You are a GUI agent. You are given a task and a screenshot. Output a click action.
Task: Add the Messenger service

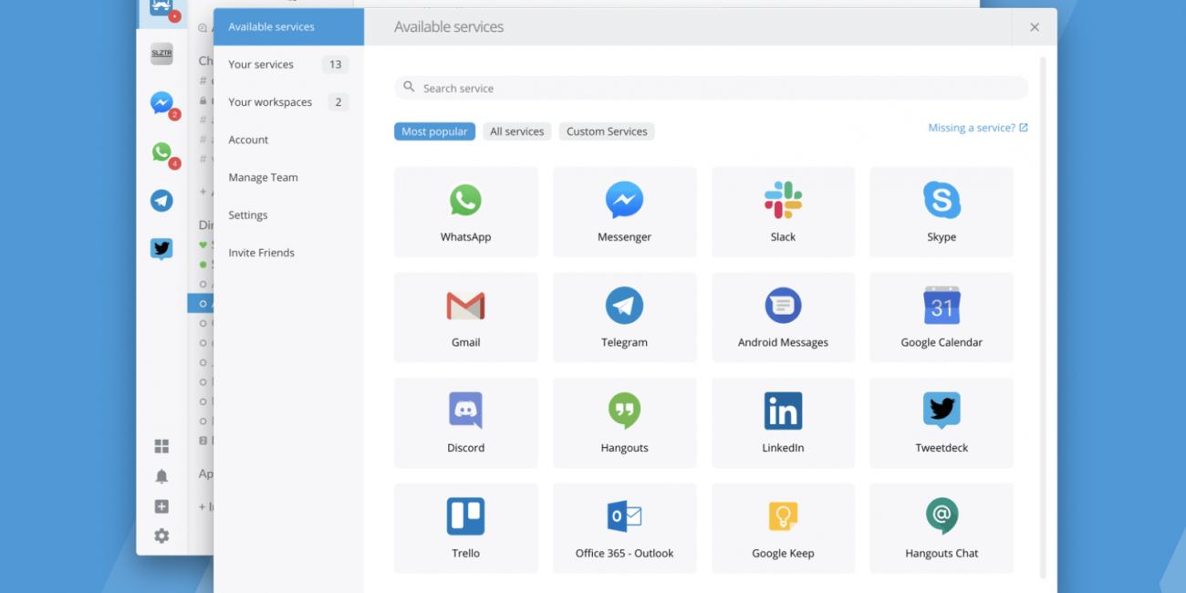pos(624,212)
